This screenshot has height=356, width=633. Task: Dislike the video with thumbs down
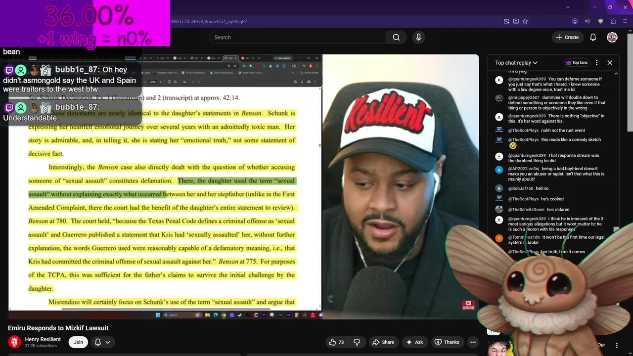click(x=357, y=342)
